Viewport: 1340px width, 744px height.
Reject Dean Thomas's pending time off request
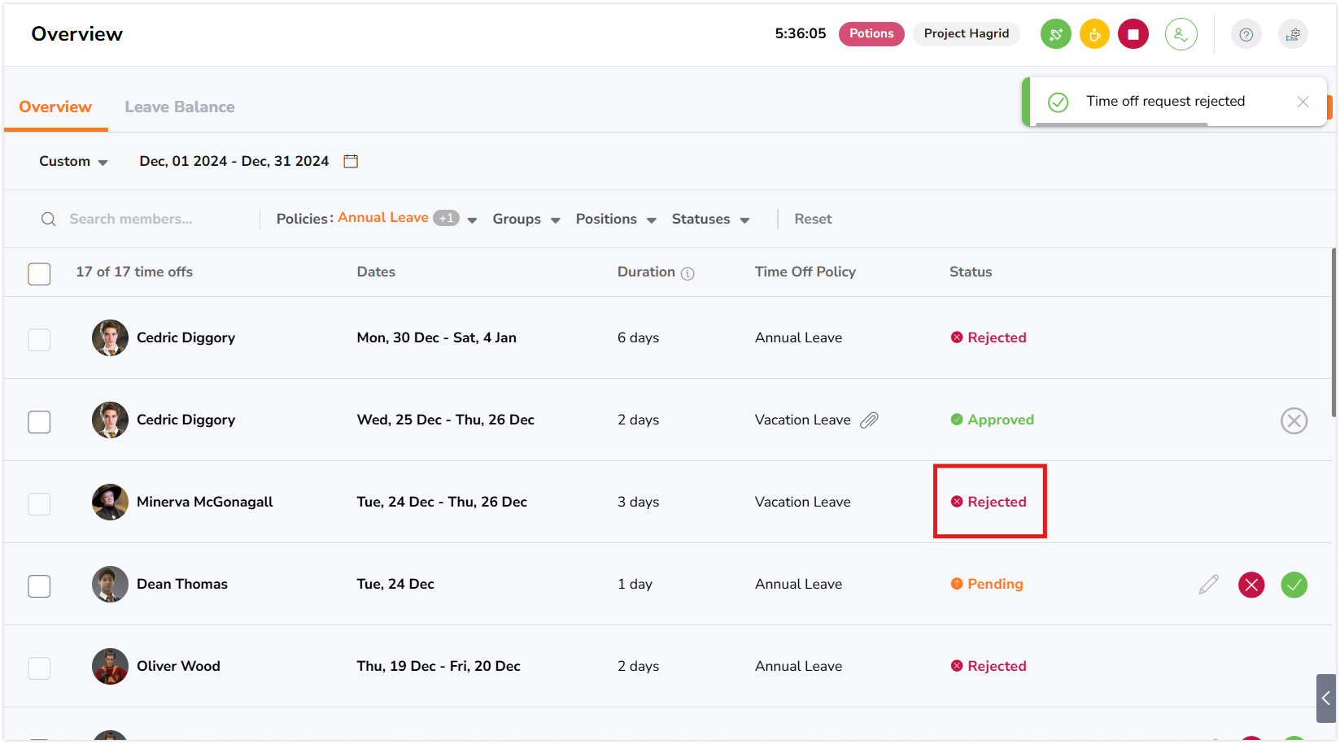[x=1251, y=585]
